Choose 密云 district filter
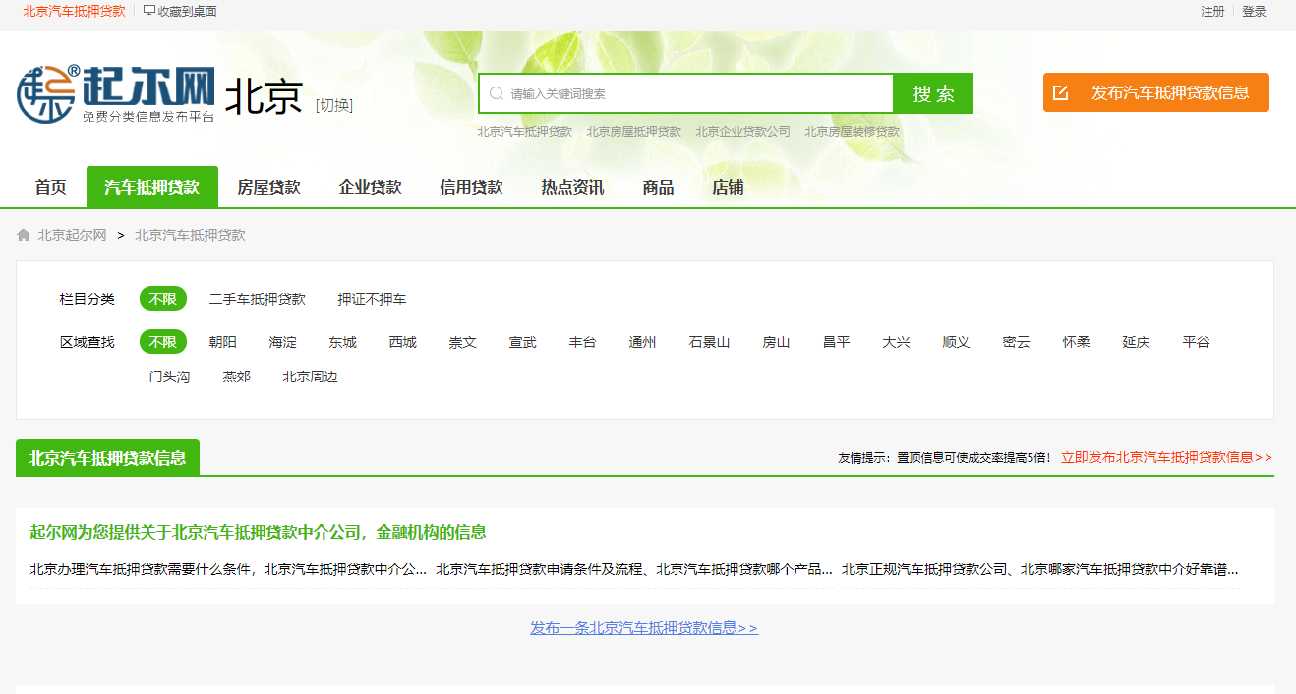 1017,342
